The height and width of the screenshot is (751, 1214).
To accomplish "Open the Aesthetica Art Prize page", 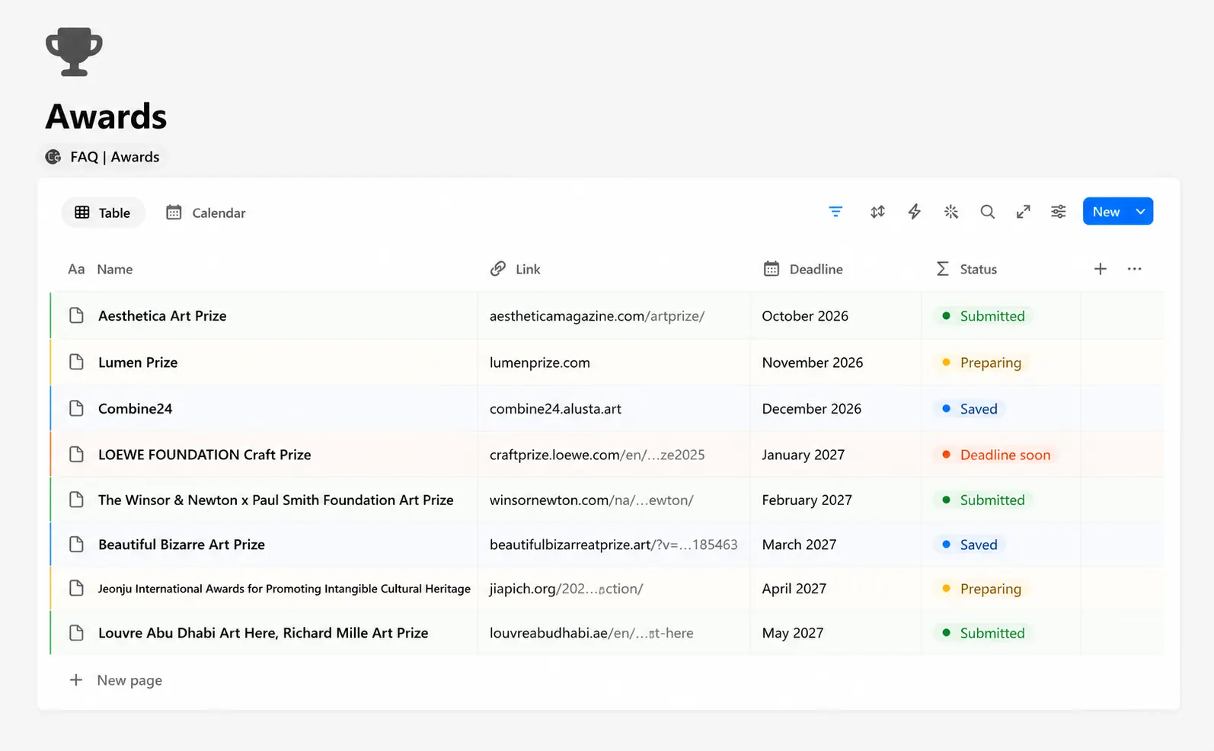I will [x=162, y=315].
